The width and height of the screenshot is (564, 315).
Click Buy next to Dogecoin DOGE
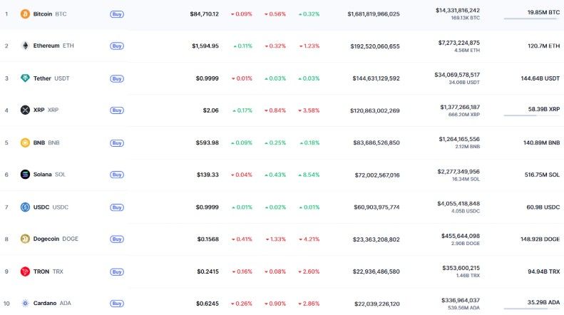[x=117, y=239]
